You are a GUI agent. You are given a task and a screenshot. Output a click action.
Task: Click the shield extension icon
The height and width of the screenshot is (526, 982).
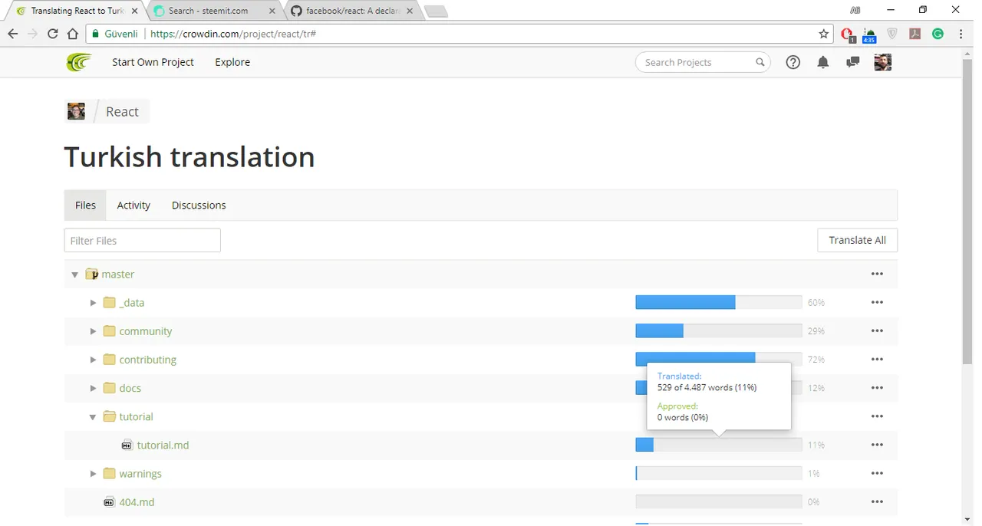[x=892, y=34]
